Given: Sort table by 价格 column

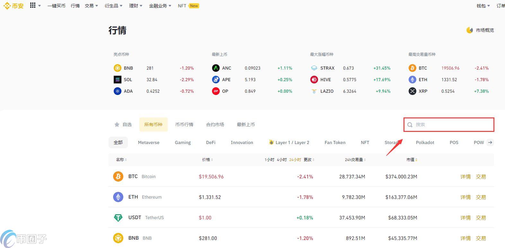Looking at the screenshot, I should coord(208,159).
